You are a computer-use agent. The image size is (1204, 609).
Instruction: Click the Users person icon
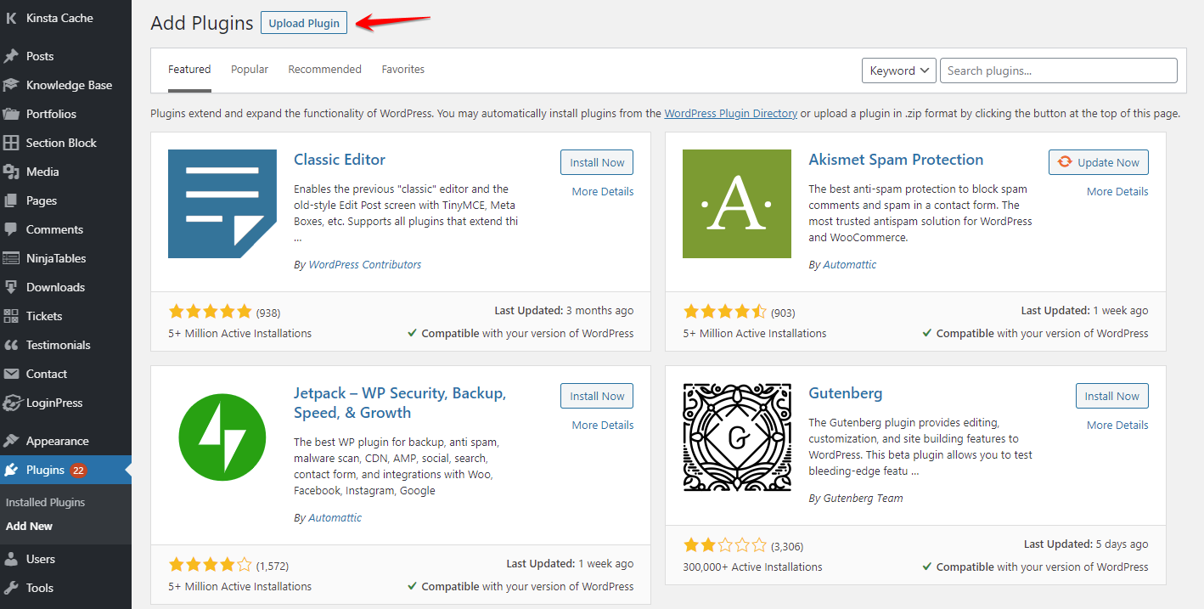pyautogui.click(x=11, y=559)
